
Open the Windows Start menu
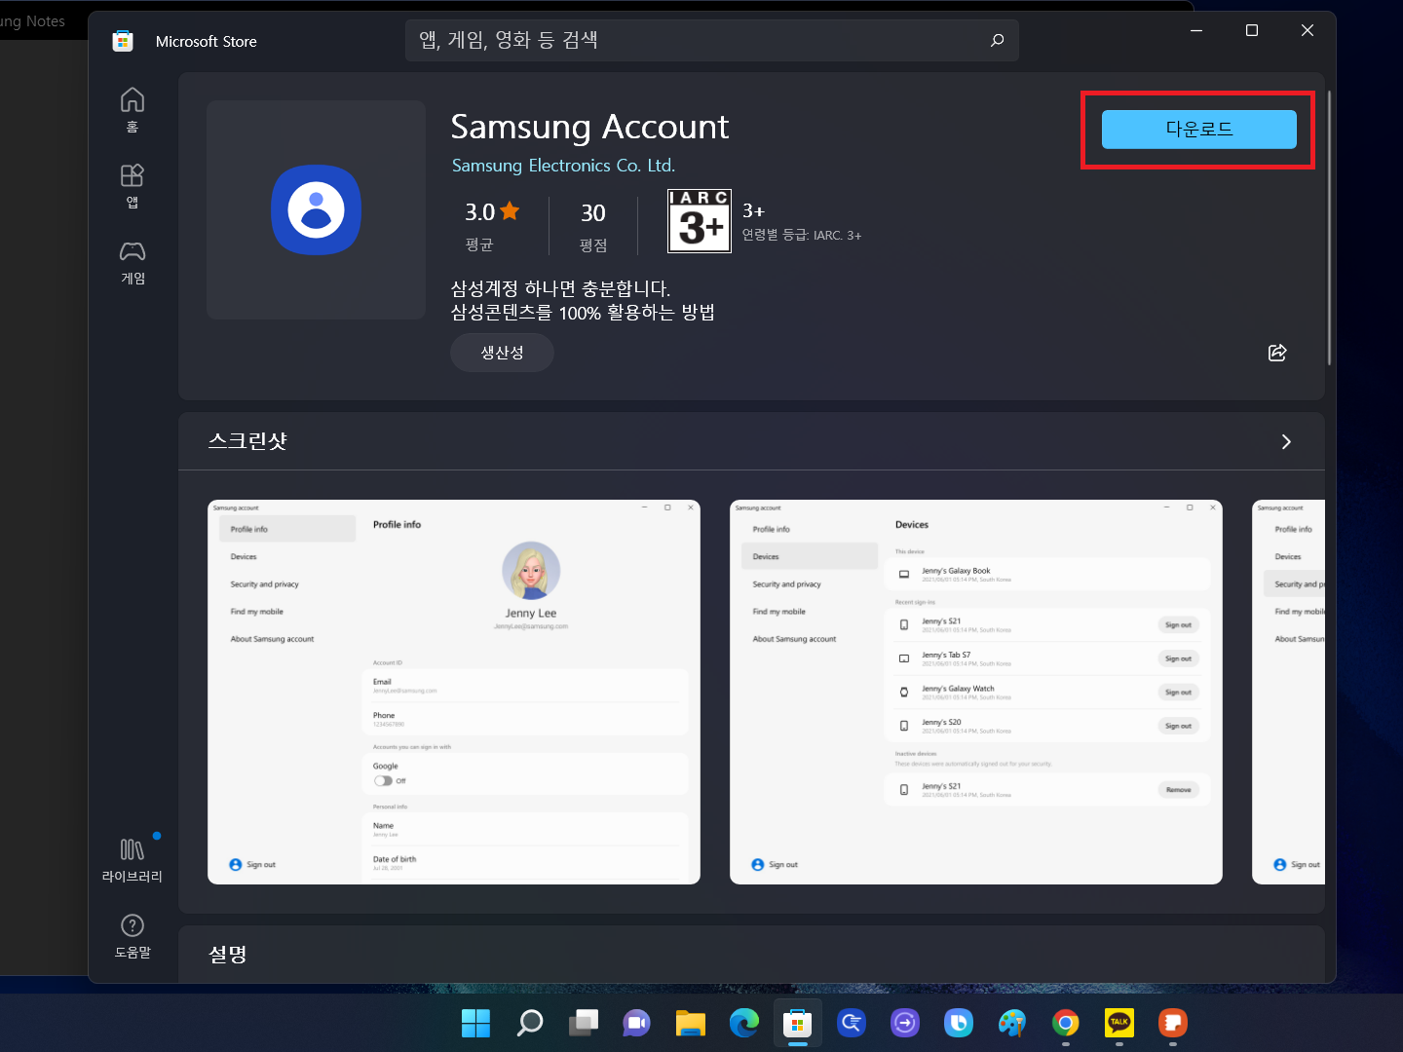475,1023
